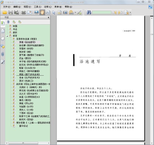Click bookmark panel horizontal scrollbar thumb
The image size is (154, 145).
click(23, 143)
